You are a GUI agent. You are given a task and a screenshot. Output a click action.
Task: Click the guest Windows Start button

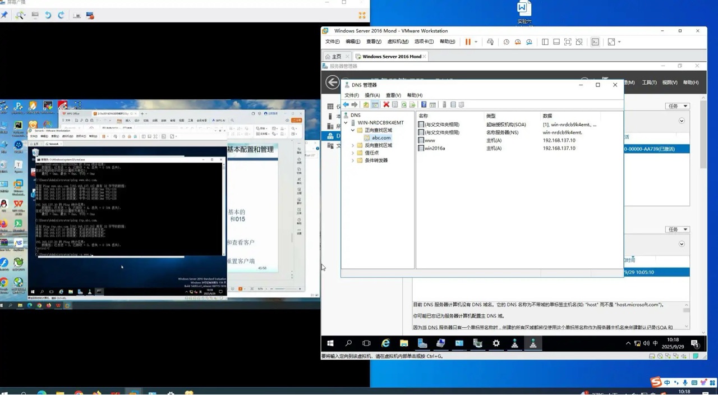tap(330, 343)
